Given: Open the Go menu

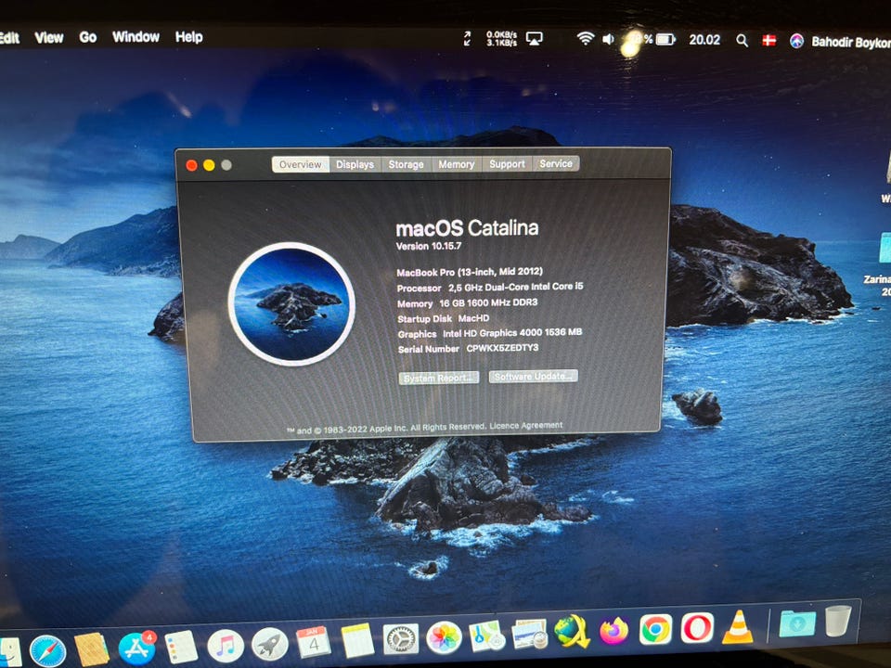Looking at the screenshot, I should coord(87,37).
